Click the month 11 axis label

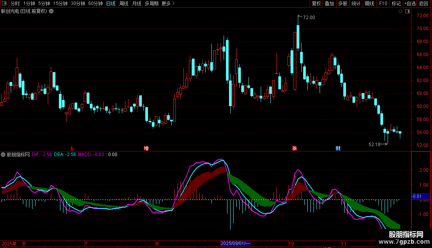coord(344,243)
